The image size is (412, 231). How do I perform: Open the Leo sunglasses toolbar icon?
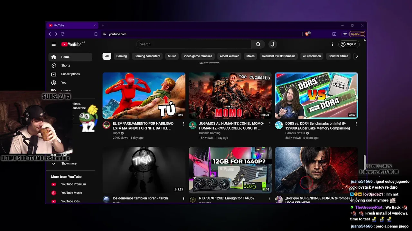[x=345, y=34]
